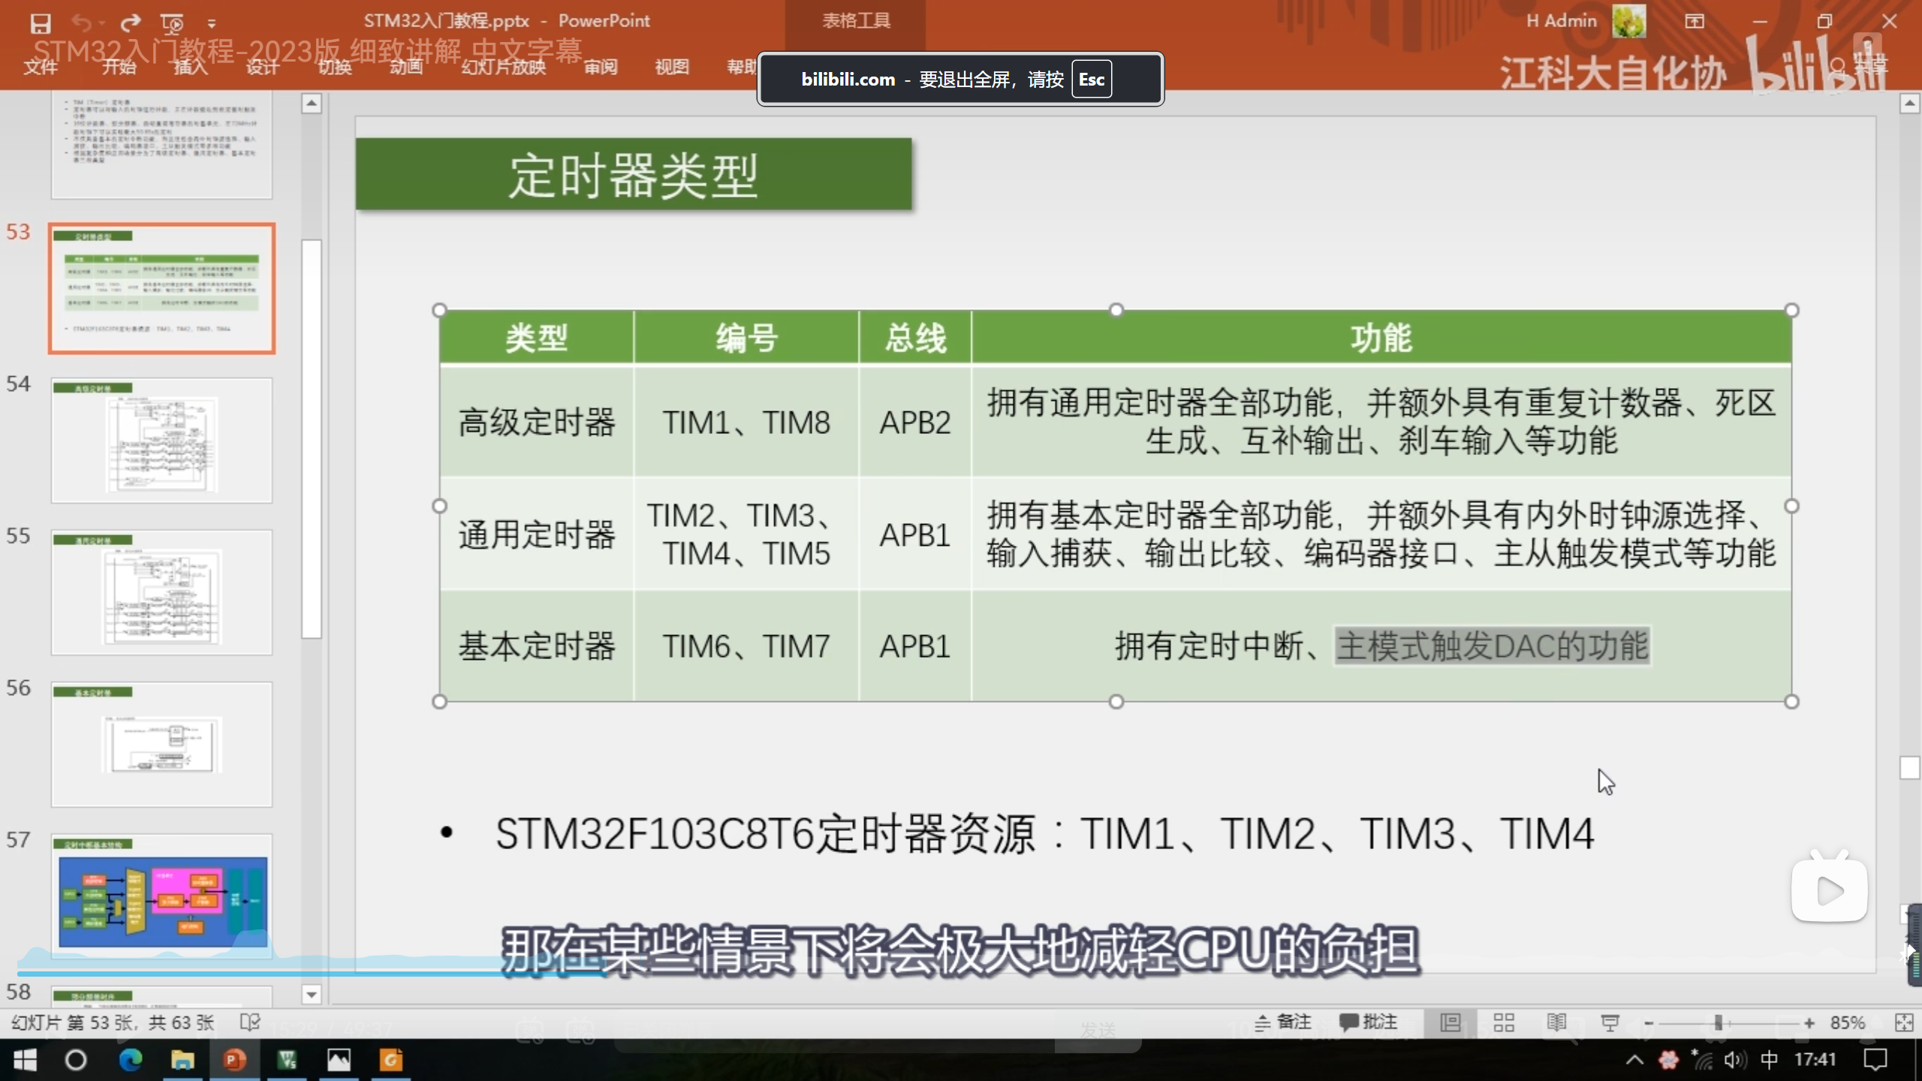This screenshot has height=1081, width=1922.
Task: Click the zoom in plus button
Action: pyautogui.click(x=1809, y=1023)
